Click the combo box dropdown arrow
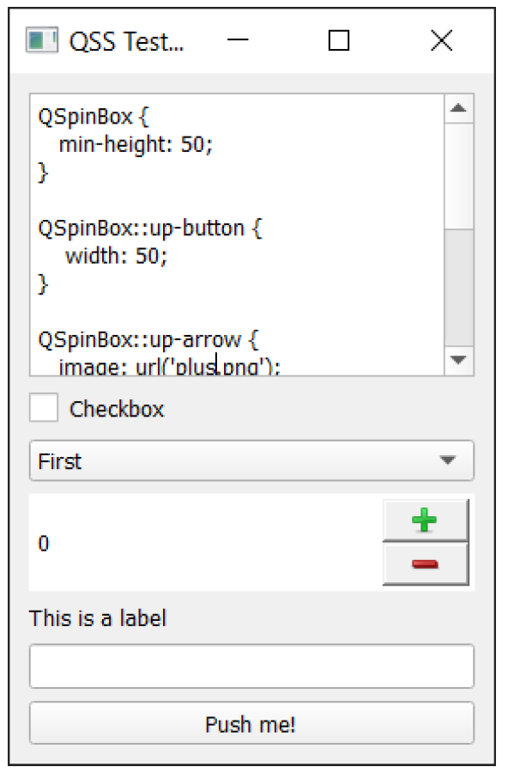The image size is (508, 773). (447, 460)
